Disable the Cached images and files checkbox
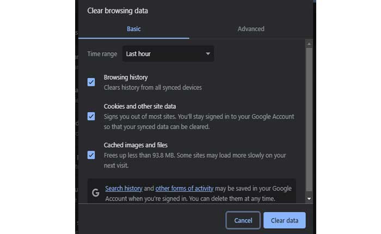 coord(91,155)
